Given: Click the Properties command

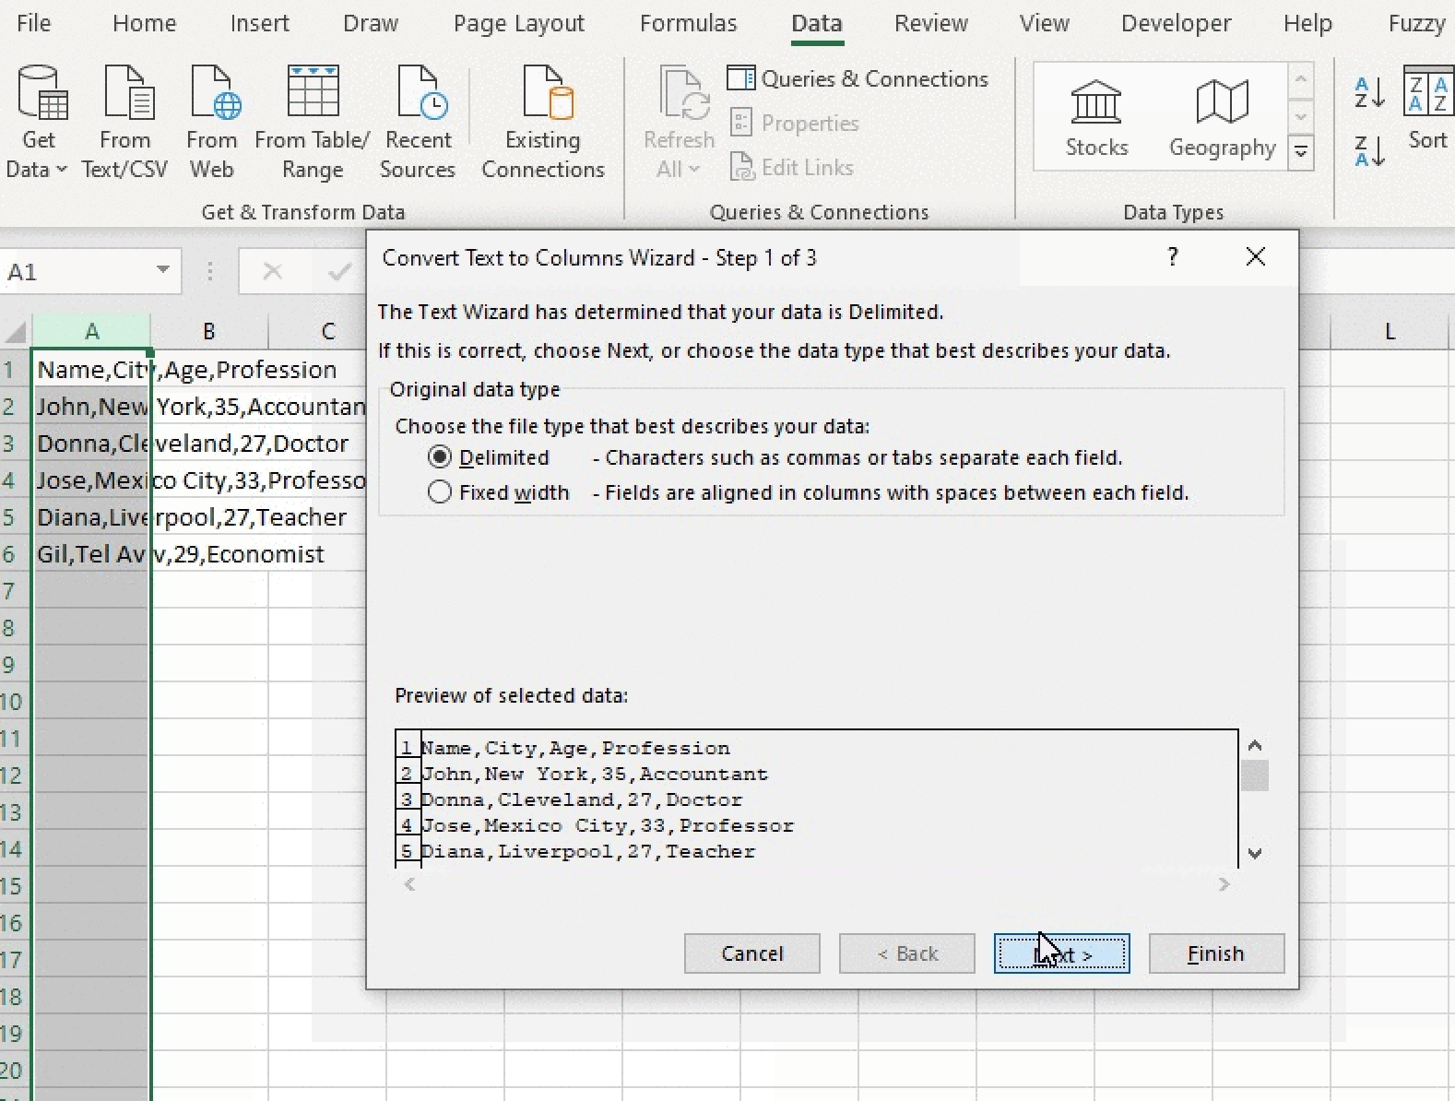Looking at the screenshot, I should (794, 123).
